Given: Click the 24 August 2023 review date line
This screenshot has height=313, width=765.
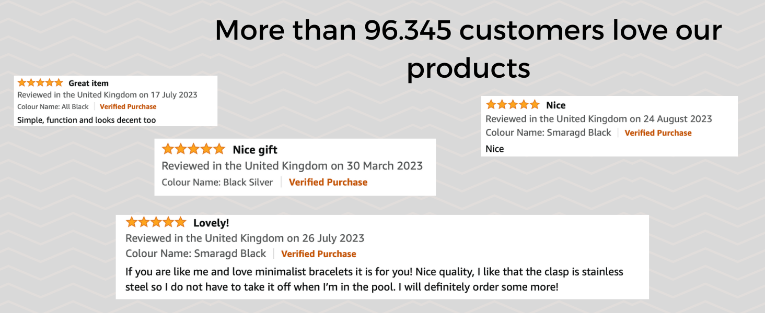Looking at the screenshot, I should 598,119.
